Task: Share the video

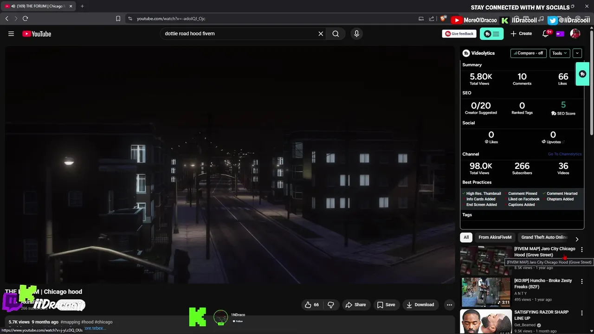Action: [355, 305]
